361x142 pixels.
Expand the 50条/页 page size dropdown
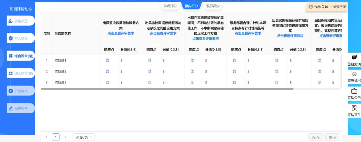pyautogui.click(x=83, y=137)
